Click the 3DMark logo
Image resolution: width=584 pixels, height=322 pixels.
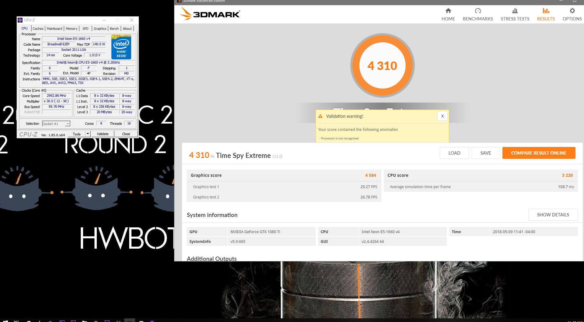coord(210,14)
